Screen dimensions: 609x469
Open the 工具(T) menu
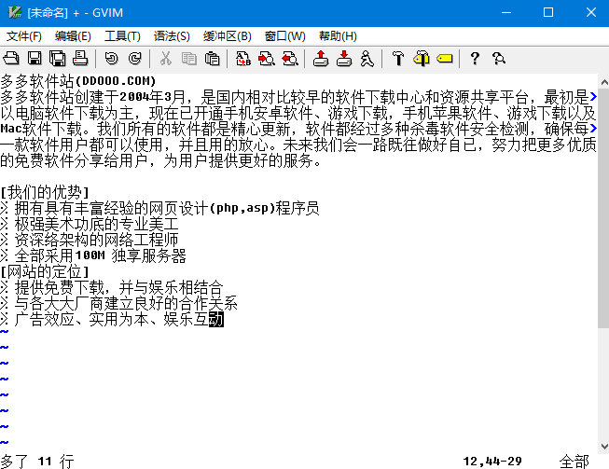[x=122, y=36]
